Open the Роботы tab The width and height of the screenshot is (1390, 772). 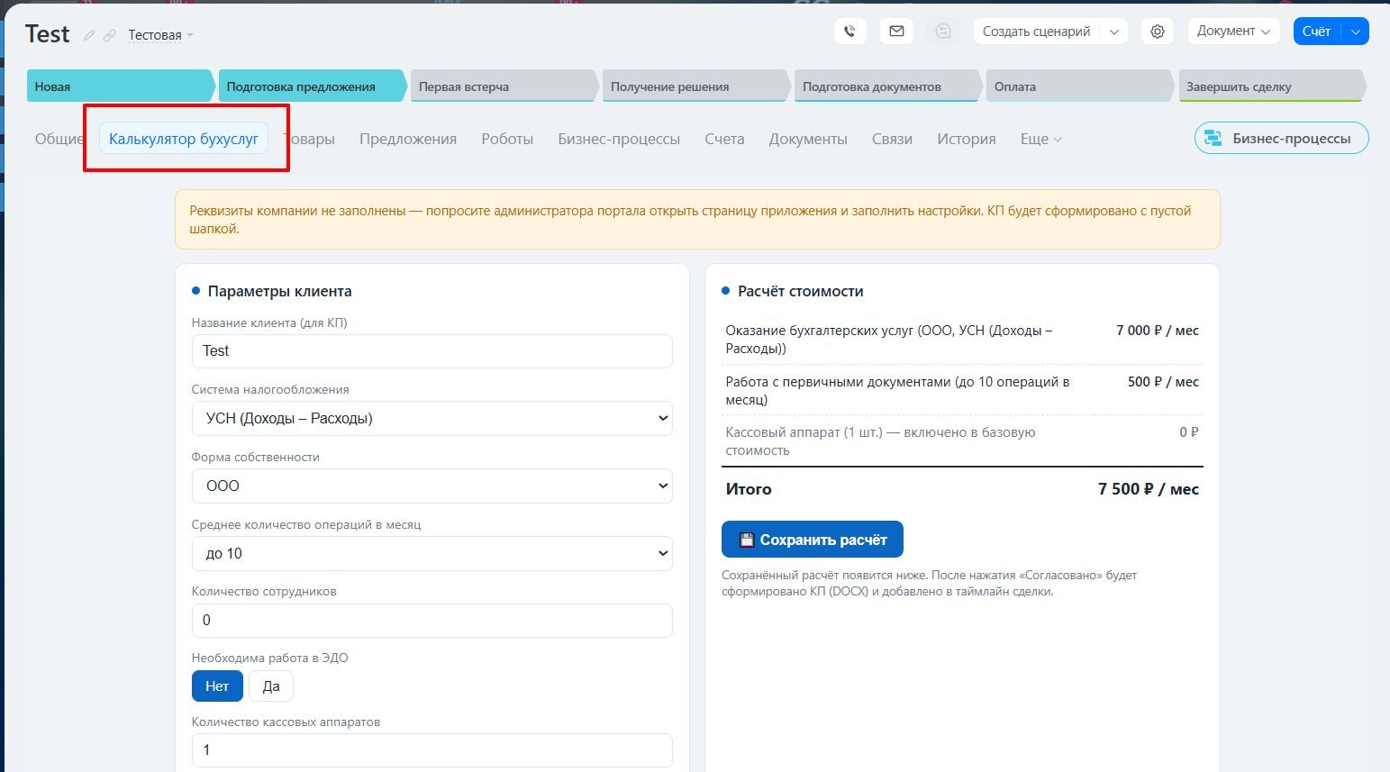(x=507, y=139)
